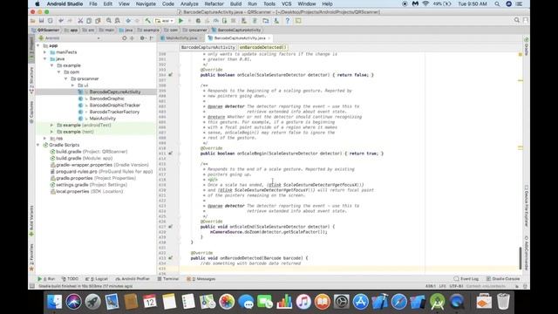Open Safari from the Dock
This screenshot has height=314, width=558.
coord(399,302)
